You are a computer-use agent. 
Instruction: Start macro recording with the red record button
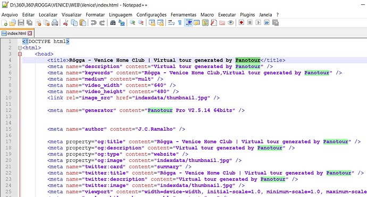click(241, 23)
